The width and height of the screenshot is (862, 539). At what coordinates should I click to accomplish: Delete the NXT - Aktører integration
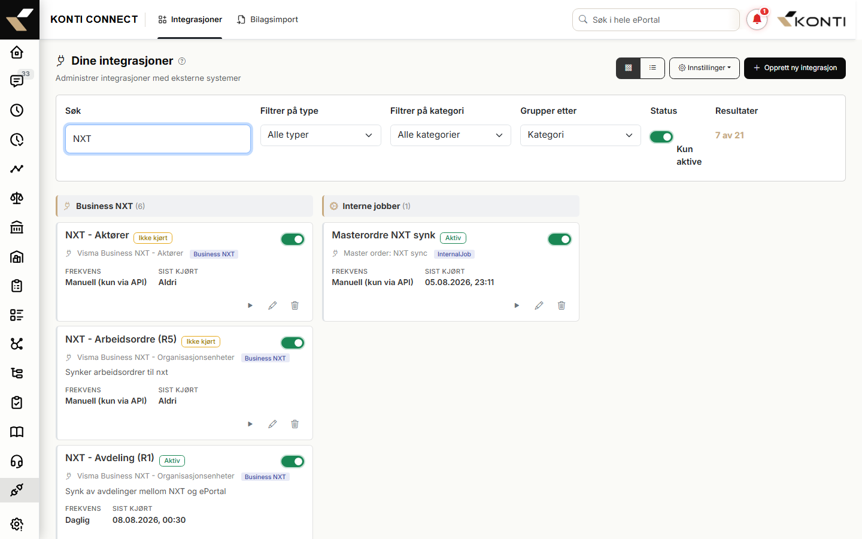295,305
